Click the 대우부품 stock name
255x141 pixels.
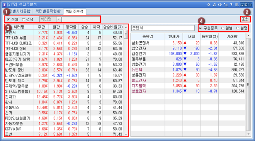tap(139, 59)
